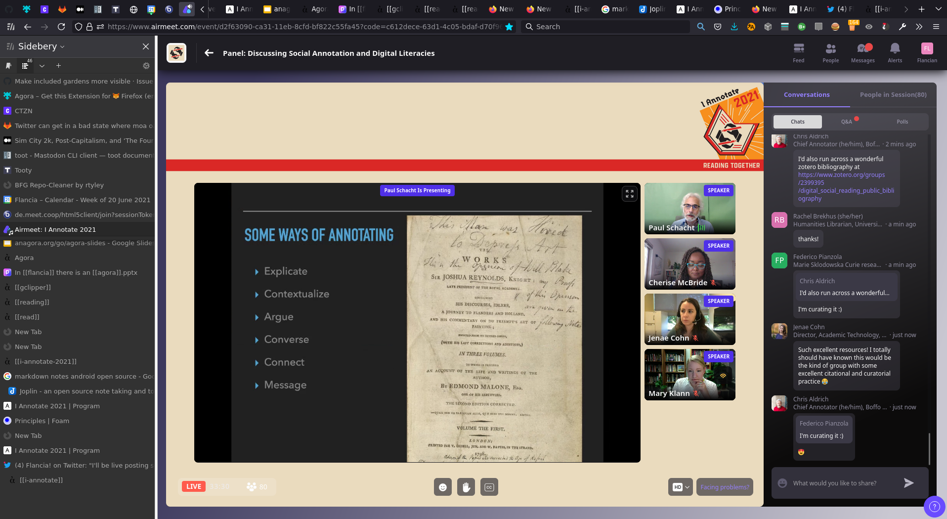947x519 pixels.
Task: Toggle closed captions
Action: tap(489, 487)
